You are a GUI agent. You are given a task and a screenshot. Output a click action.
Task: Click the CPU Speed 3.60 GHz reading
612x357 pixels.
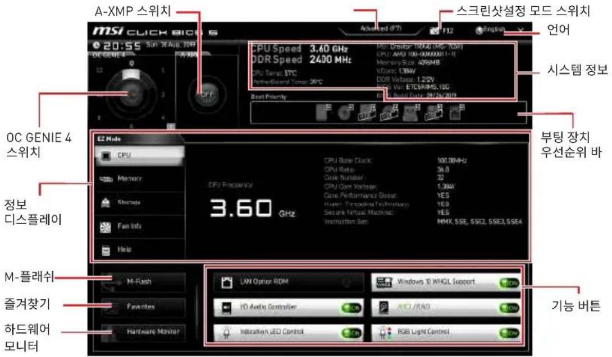click(299, 49)
